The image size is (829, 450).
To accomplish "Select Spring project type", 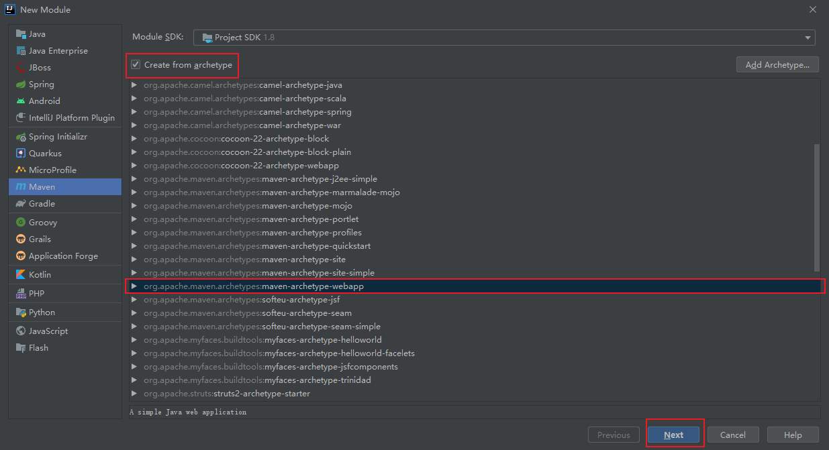I will (65, 84).
